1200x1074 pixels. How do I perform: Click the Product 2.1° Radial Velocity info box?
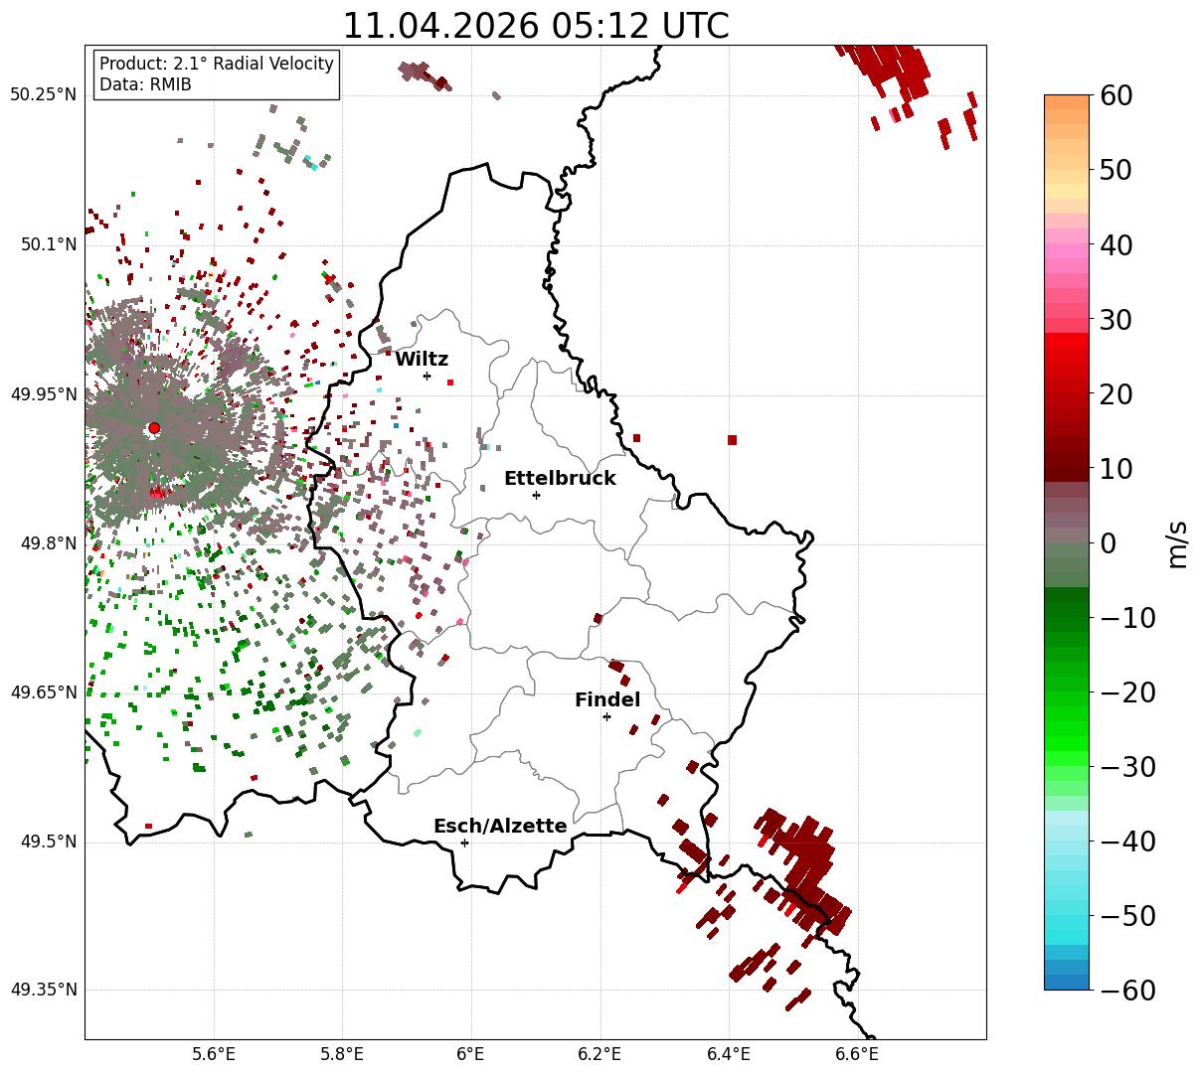click(x=217, y=75)
